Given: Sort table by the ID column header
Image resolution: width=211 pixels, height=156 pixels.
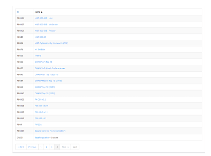Looking at the screenshot, I should pos(18,12).
